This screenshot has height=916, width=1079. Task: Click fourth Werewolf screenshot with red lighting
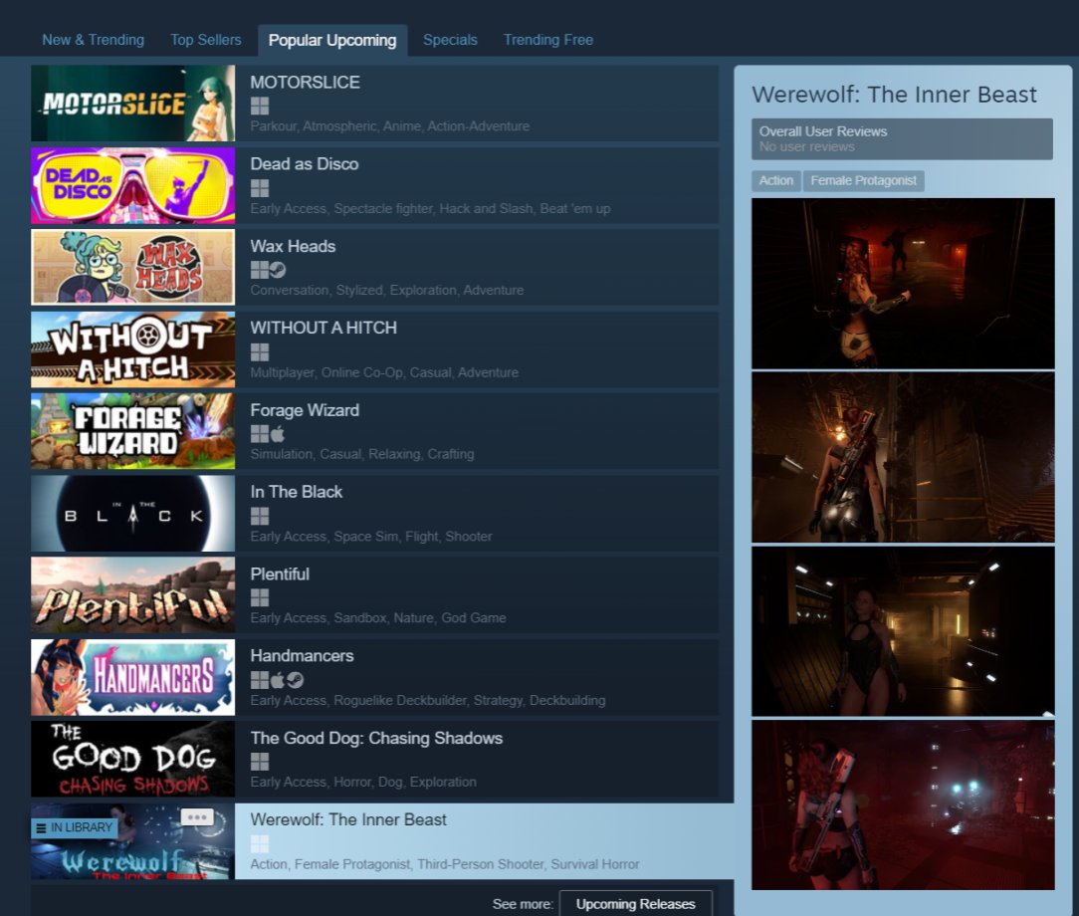click(x=903, y=805)
